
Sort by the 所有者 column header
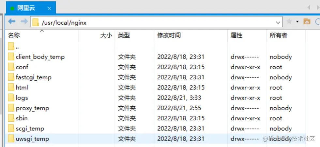[278, 35]
